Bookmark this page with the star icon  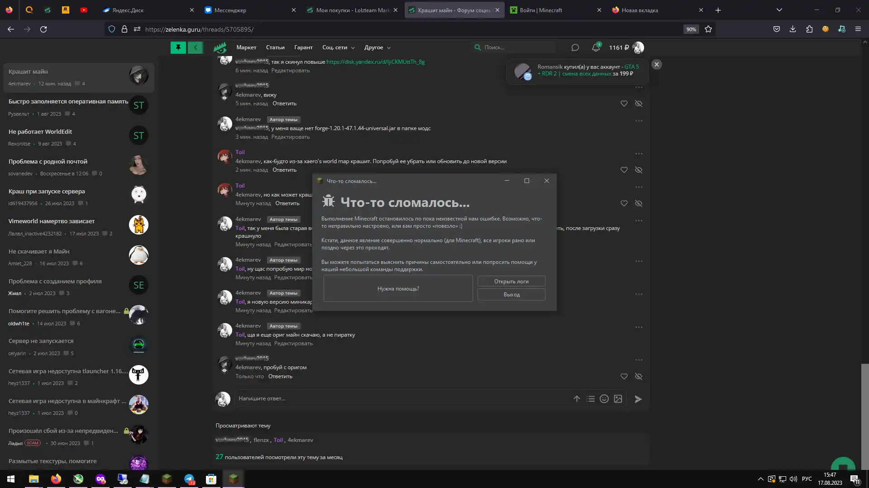708,29
